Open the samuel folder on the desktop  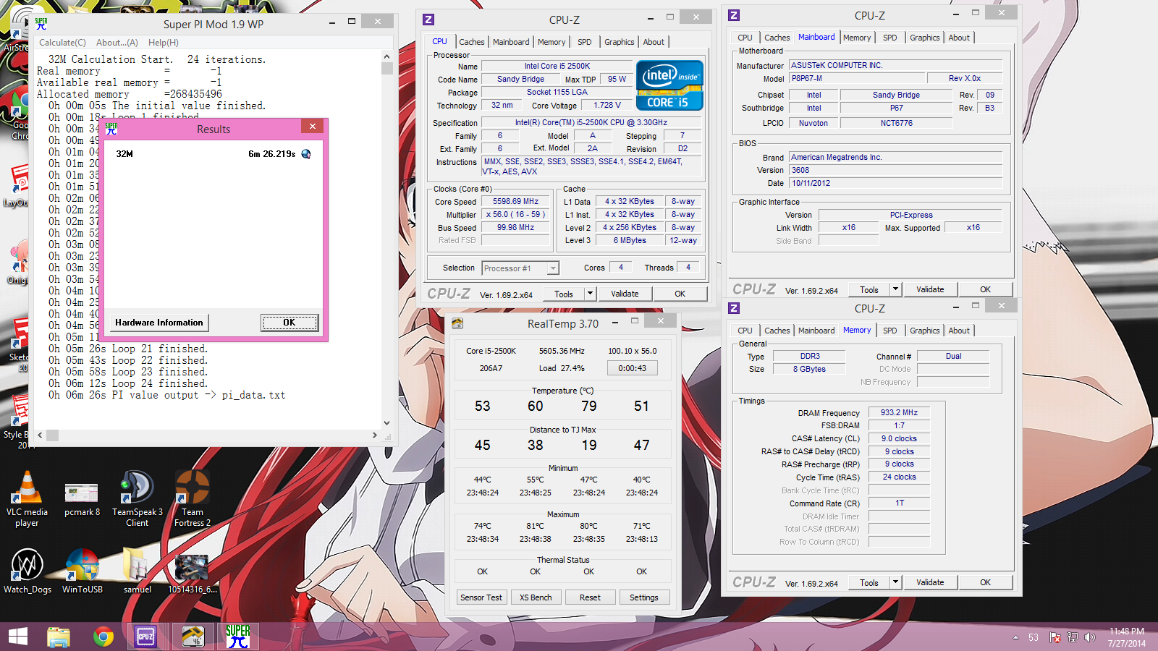[137, 571]
